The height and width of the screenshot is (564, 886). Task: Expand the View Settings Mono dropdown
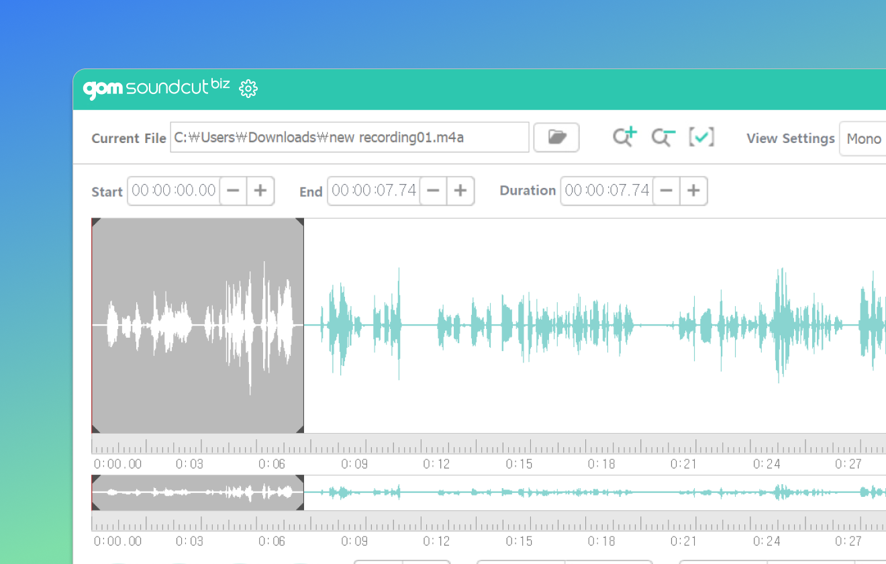pyautogui.click(x=863, y=139)
